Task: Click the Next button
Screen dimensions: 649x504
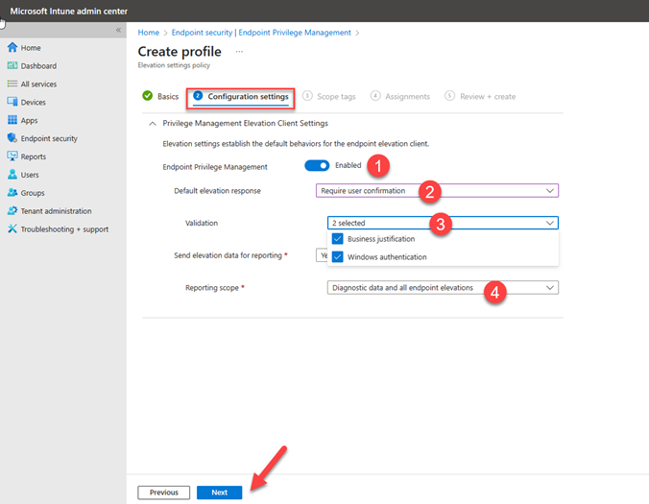Action: point(219,492)
